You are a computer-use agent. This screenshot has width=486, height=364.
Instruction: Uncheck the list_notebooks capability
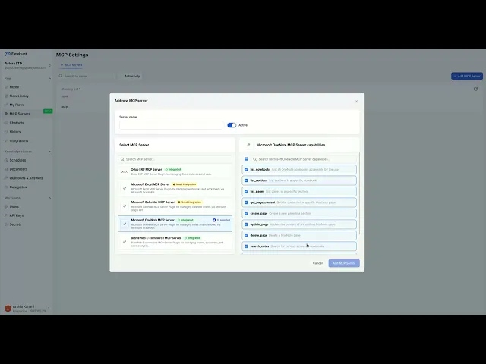tap(246, 170)
